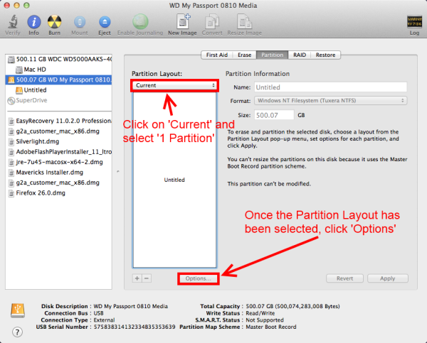The width and height of the screenshot is (427, 343).
Task: Switch to the RAID tab
Action: click(x=300, y=55)
